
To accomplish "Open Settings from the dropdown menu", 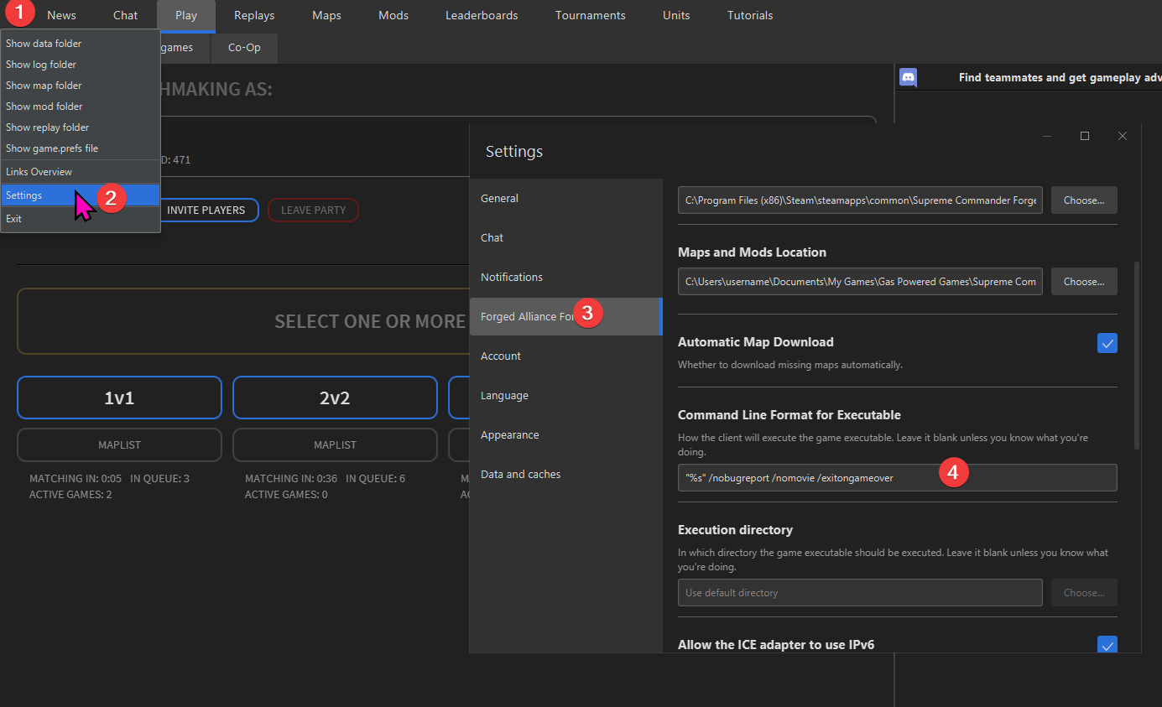I will (81, 195).
